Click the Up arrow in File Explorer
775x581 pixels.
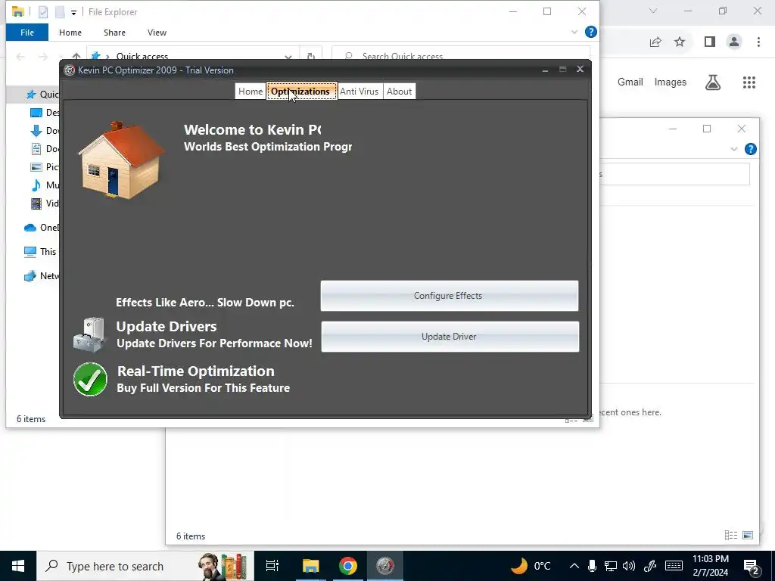click(76, 56)
